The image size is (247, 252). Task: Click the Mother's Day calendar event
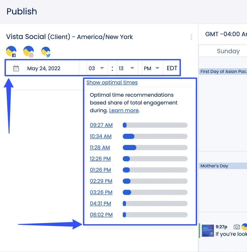click(214, 166)
